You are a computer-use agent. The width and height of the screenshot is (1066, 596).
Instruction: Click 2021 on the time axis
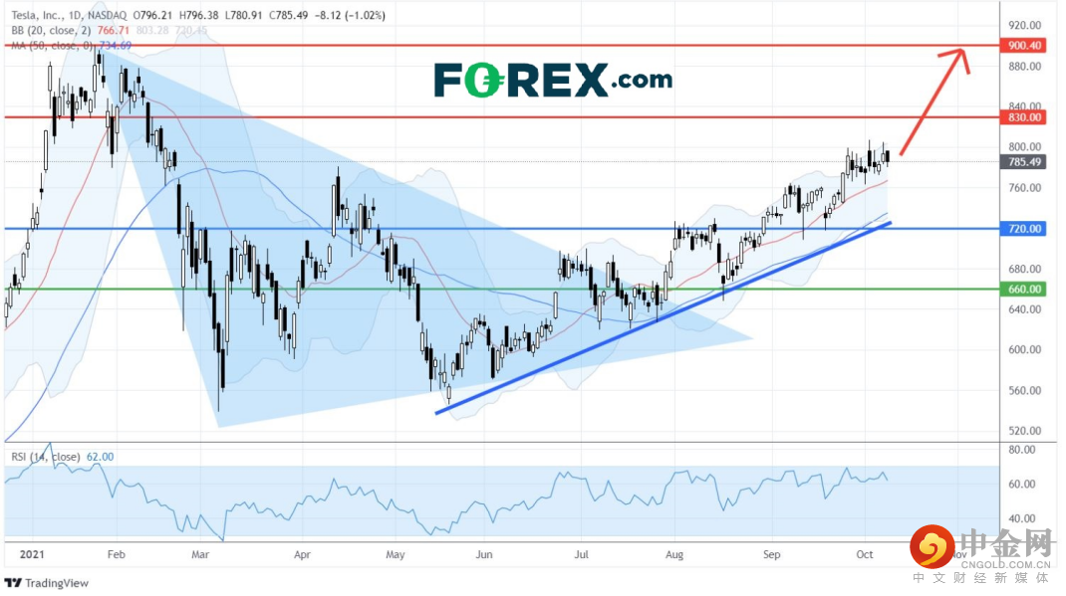32,554
